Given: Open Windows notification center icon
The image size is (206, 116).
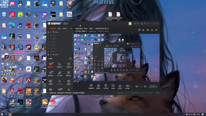Looking at the screenshot, I should coord(203,114).
